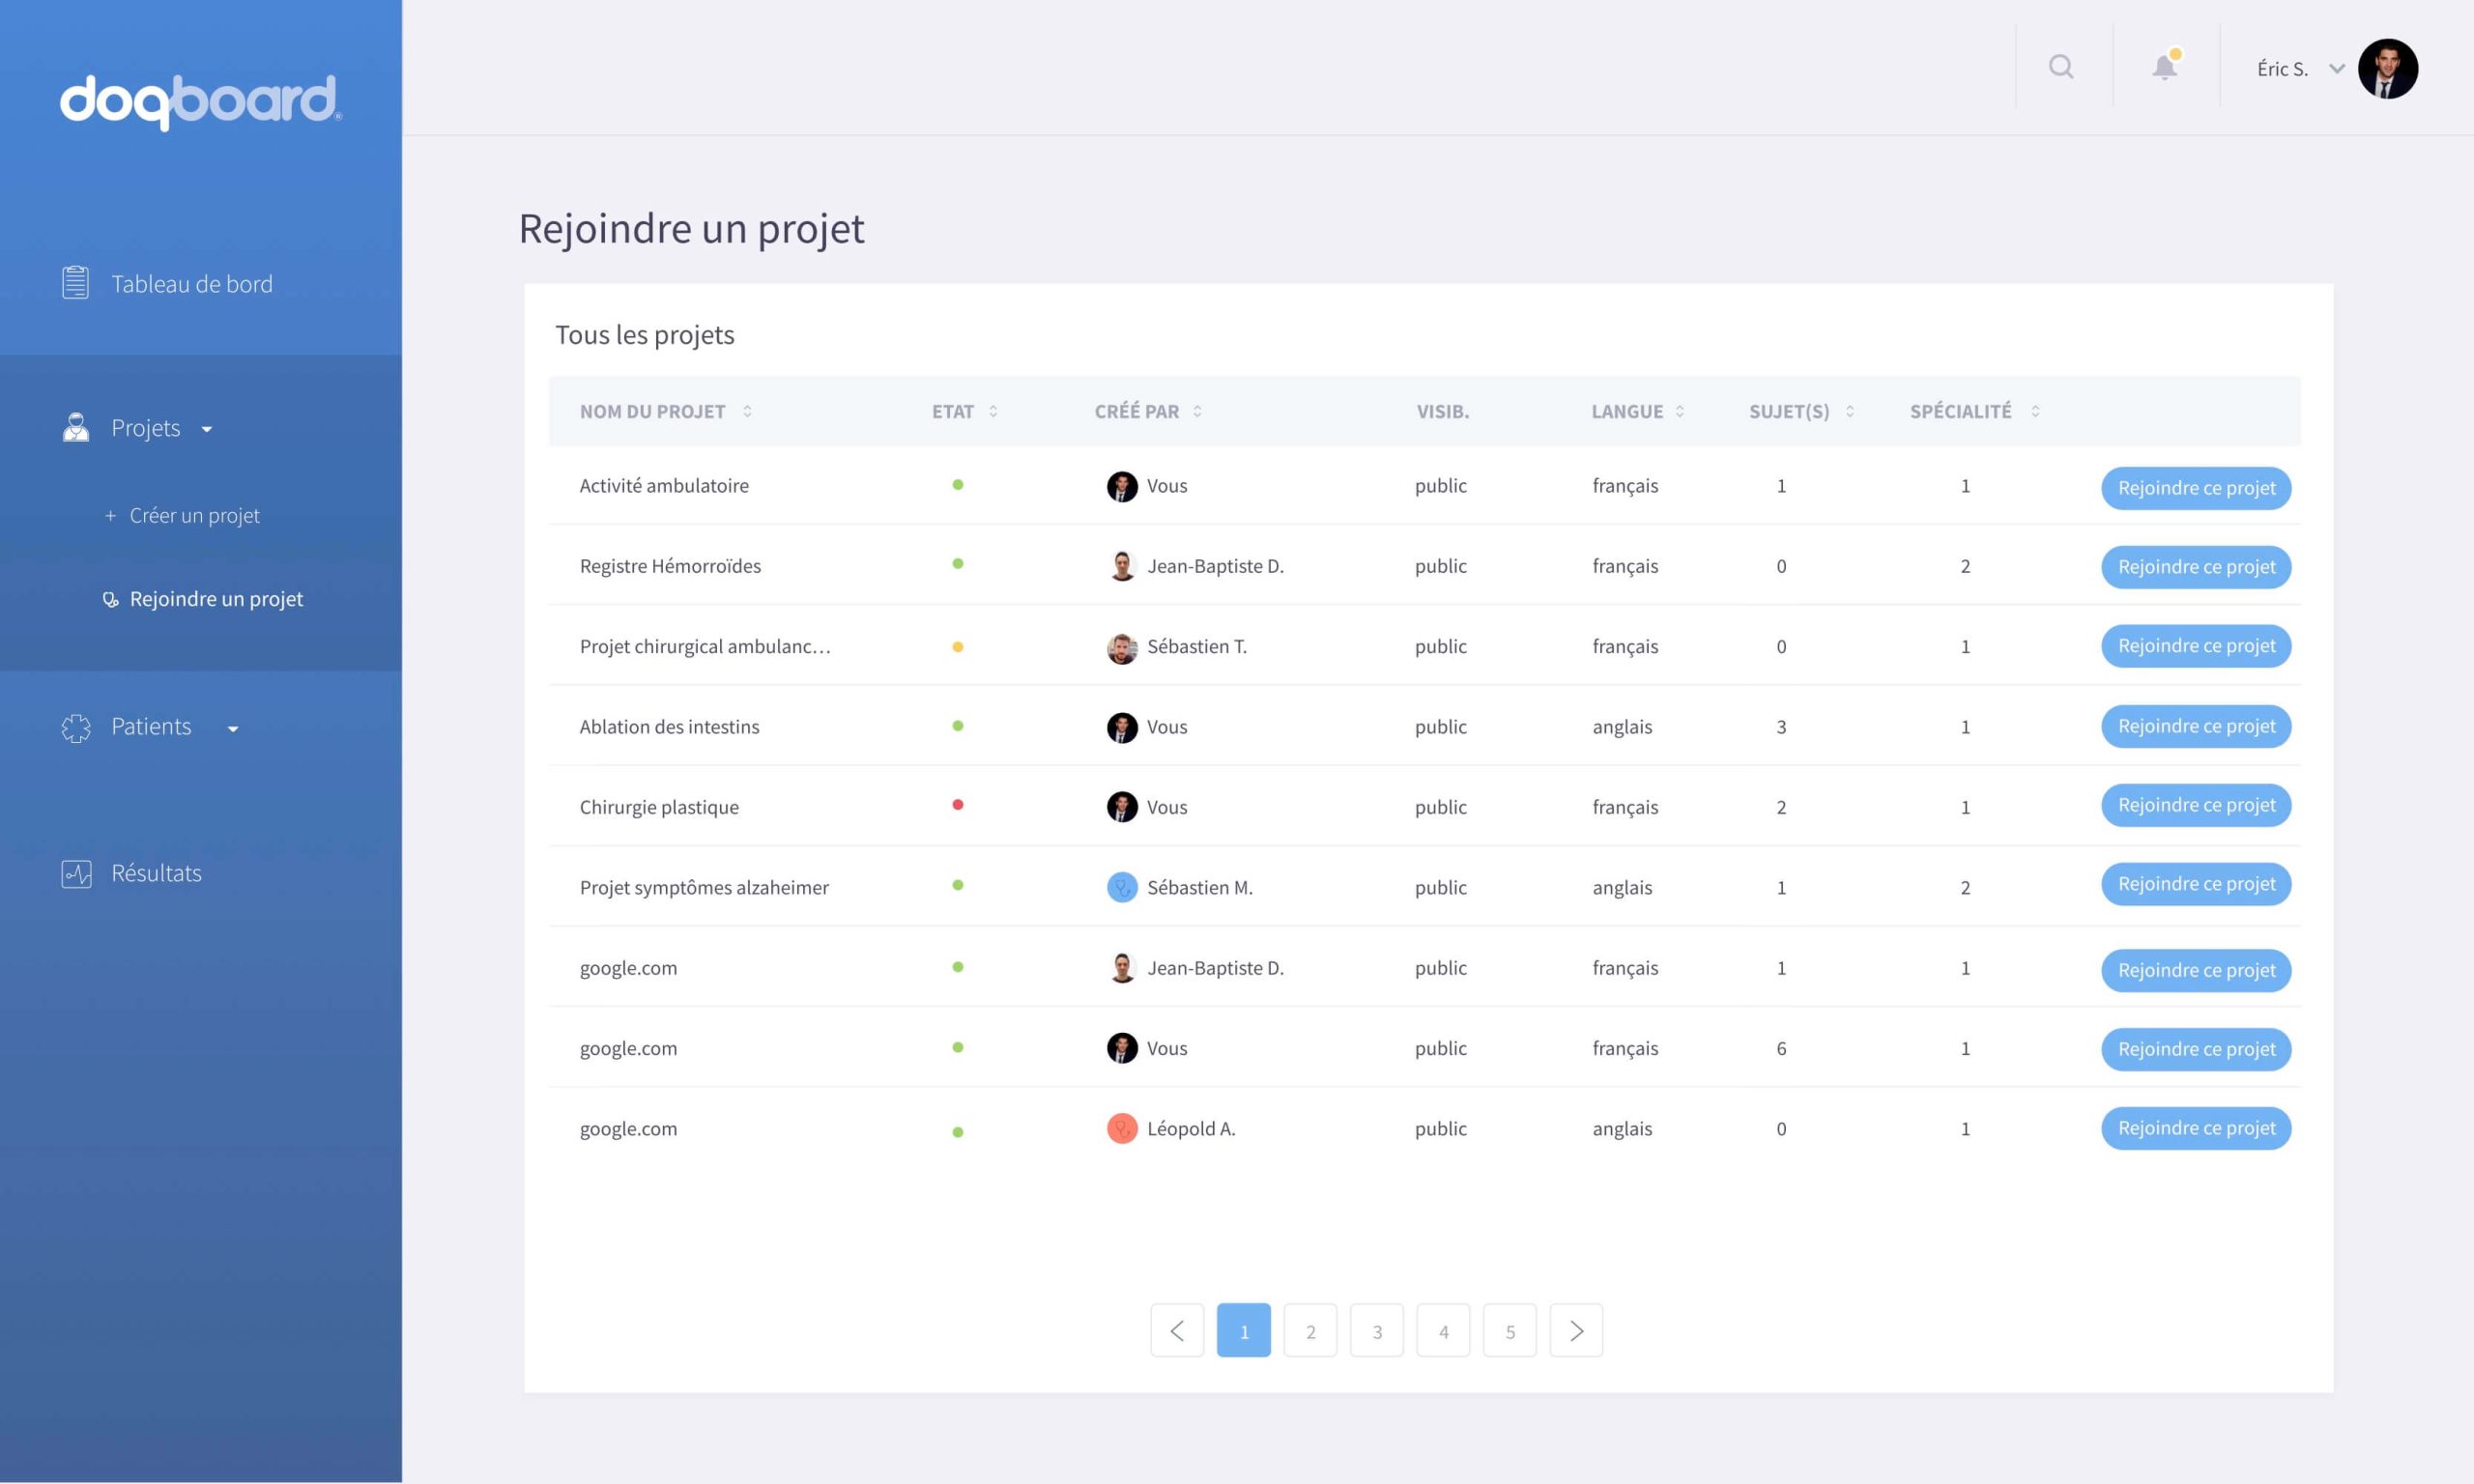The height and width of the screenshot is (1484, 2474).
Task: Join the Registre Hémorroïdes project
Action: 2196,566
